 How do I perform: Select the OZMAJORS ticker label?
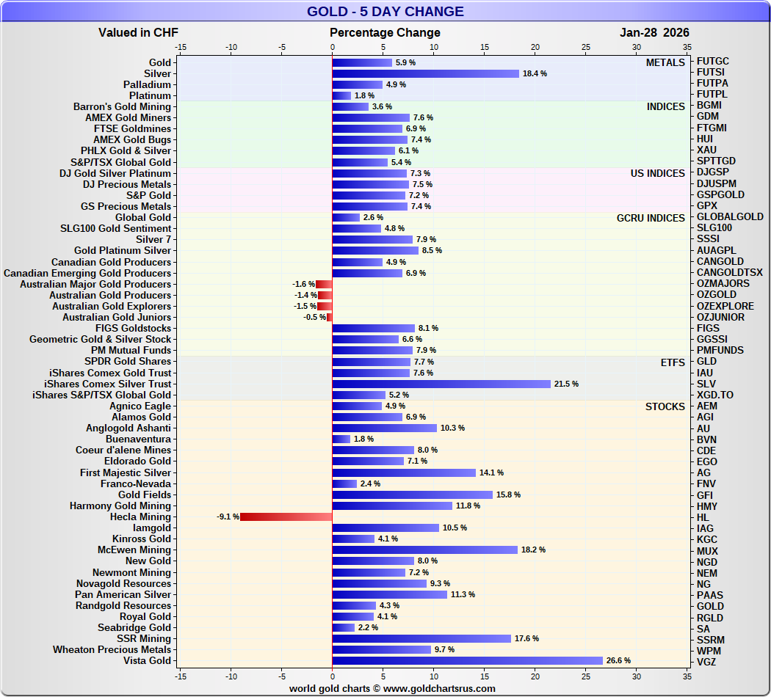(723, 283)
